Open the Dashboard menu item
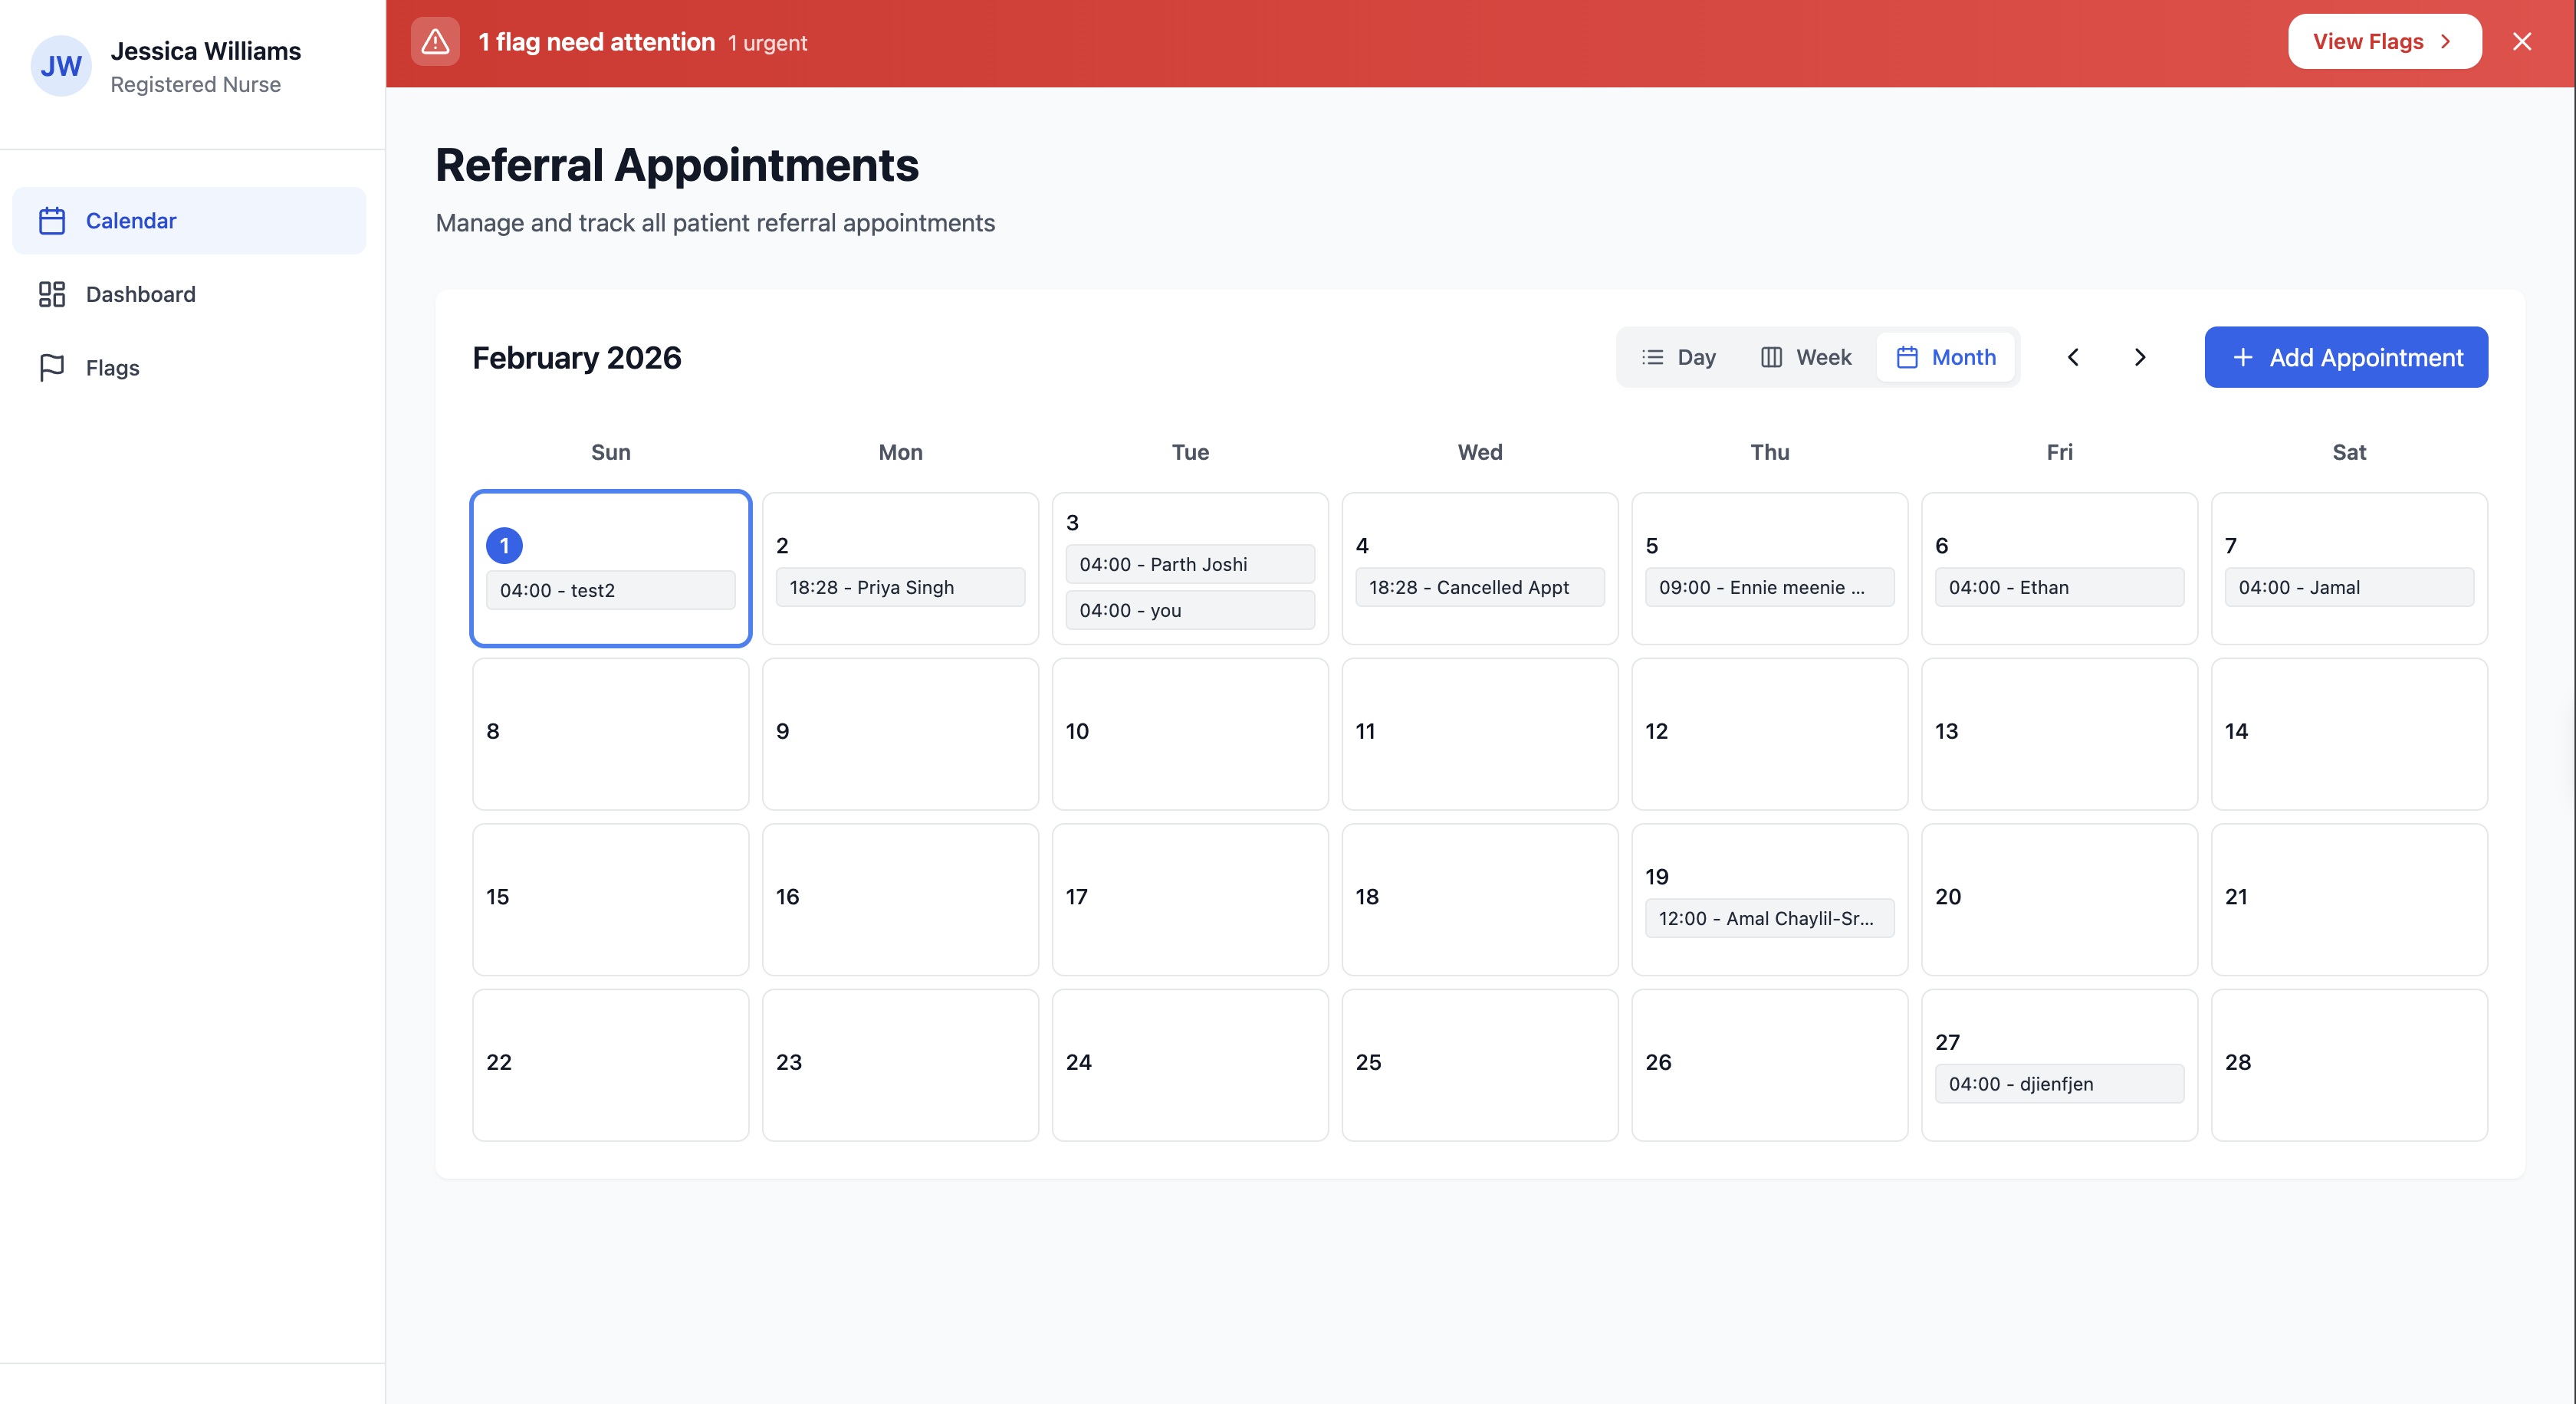The width and height of the screenshot is (2576, 1404). coord(140,294)
